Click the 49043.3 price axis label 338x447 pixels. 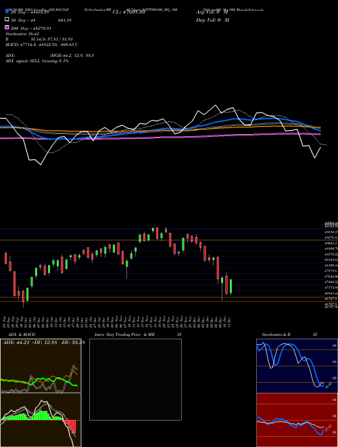[331, 243]
